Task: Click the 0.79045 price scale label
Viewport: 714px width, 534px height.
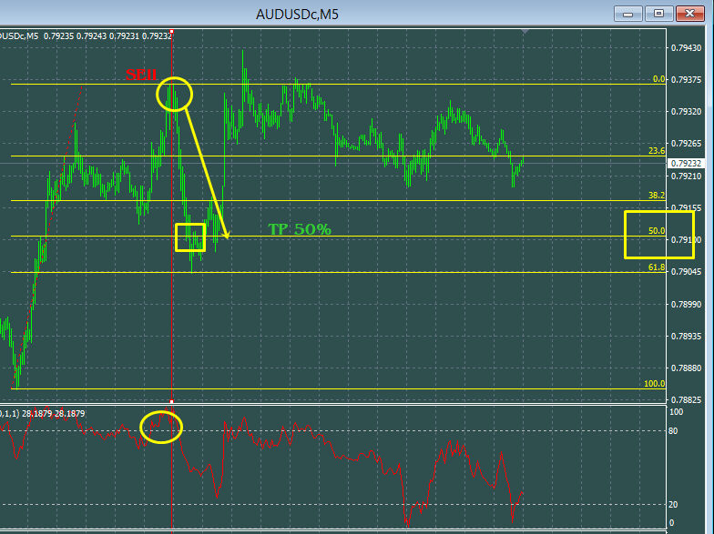Action: (x=687, y=272)
